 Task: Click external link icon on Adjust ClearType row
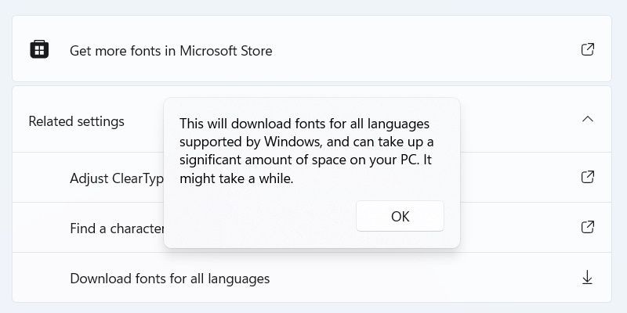click(587, 177)
